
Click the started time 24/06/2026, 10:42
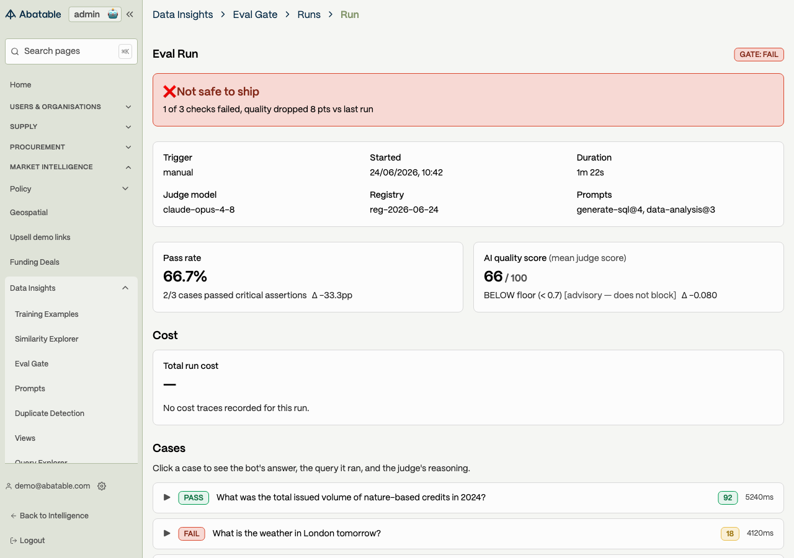pyautogui.click(x=406, y=172)
